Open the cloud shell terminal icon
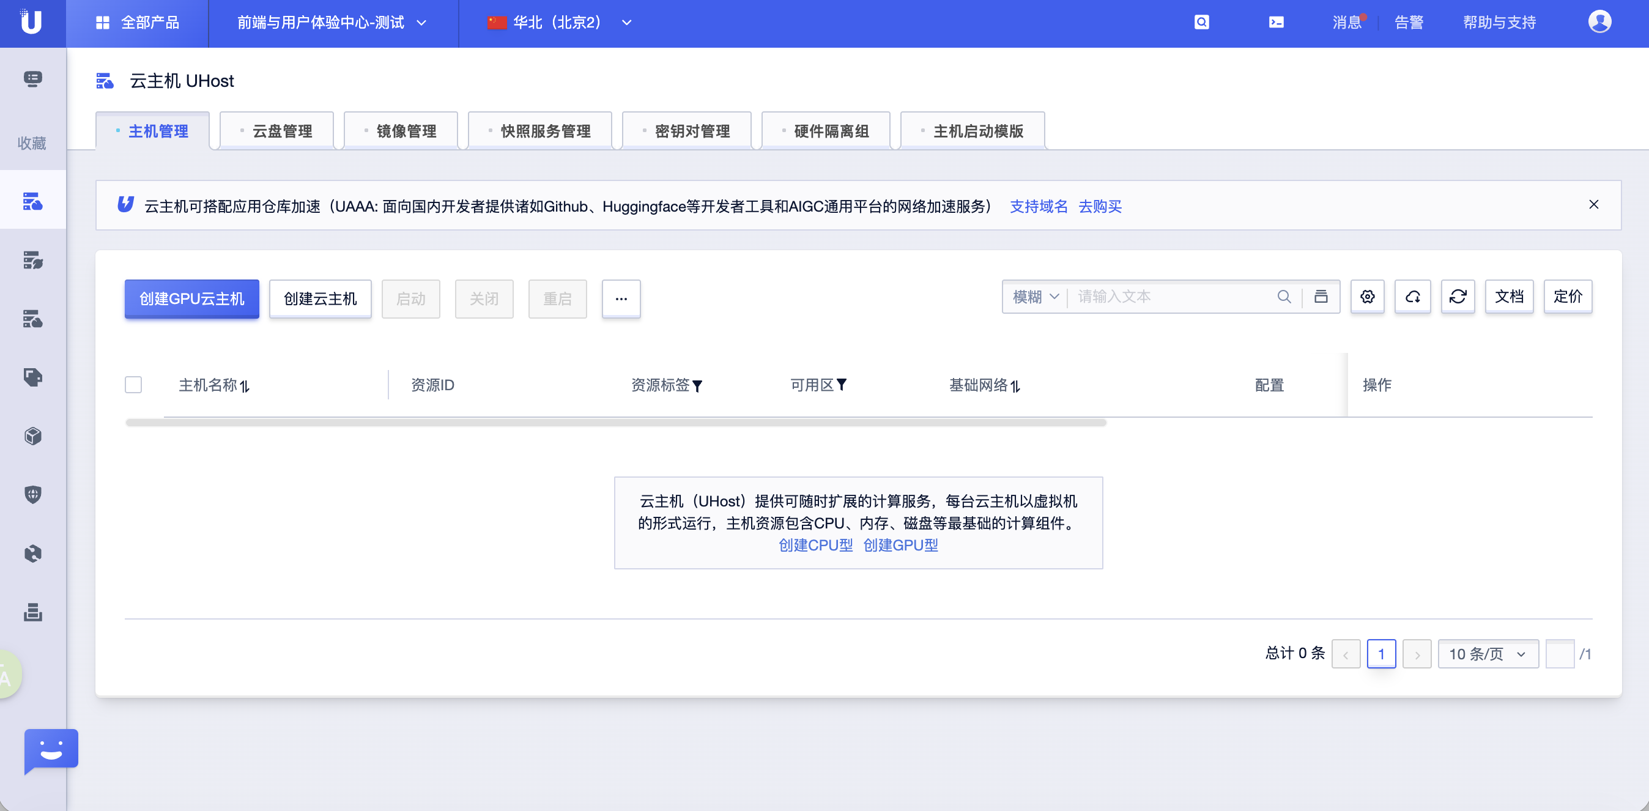The image size is (1649, 811). click(x=1276, y=23)
